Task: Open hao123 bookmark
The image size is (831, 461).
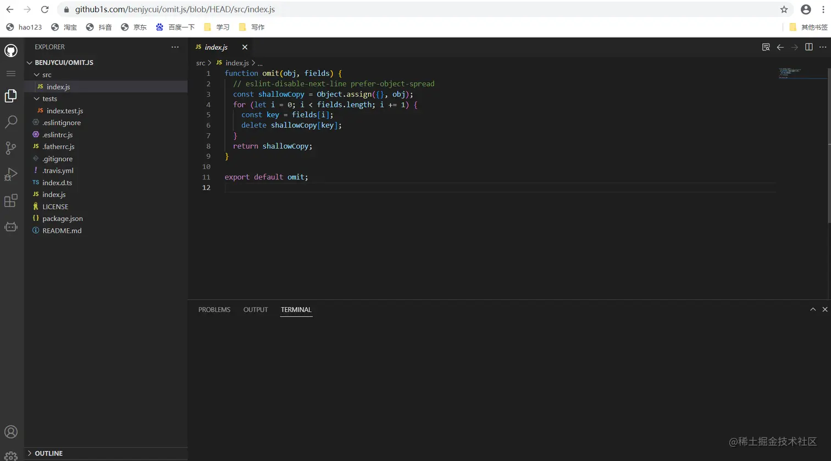Action: pos(24,27)
